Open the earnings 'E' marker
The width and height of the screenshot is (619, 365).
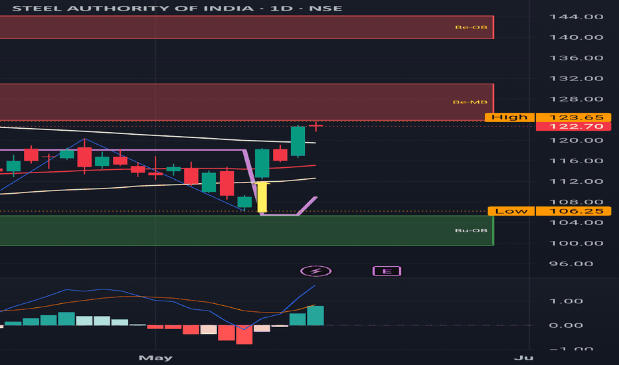pyautogui.click(x=387, y=271)
